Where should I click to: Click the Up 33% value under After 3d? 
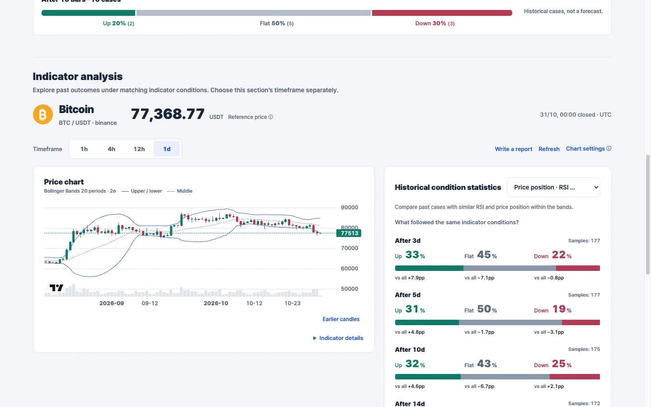tap(410, 255)
